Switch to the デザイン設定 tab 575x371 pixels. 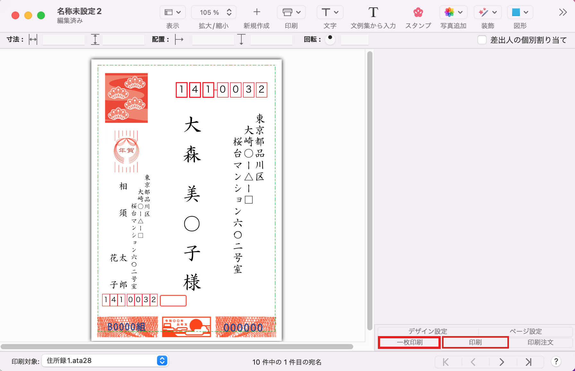(x=428, y=331)
